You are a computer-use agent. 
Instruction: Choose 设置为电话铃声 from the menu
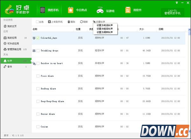pyautogui.click(x=105, y=25)
